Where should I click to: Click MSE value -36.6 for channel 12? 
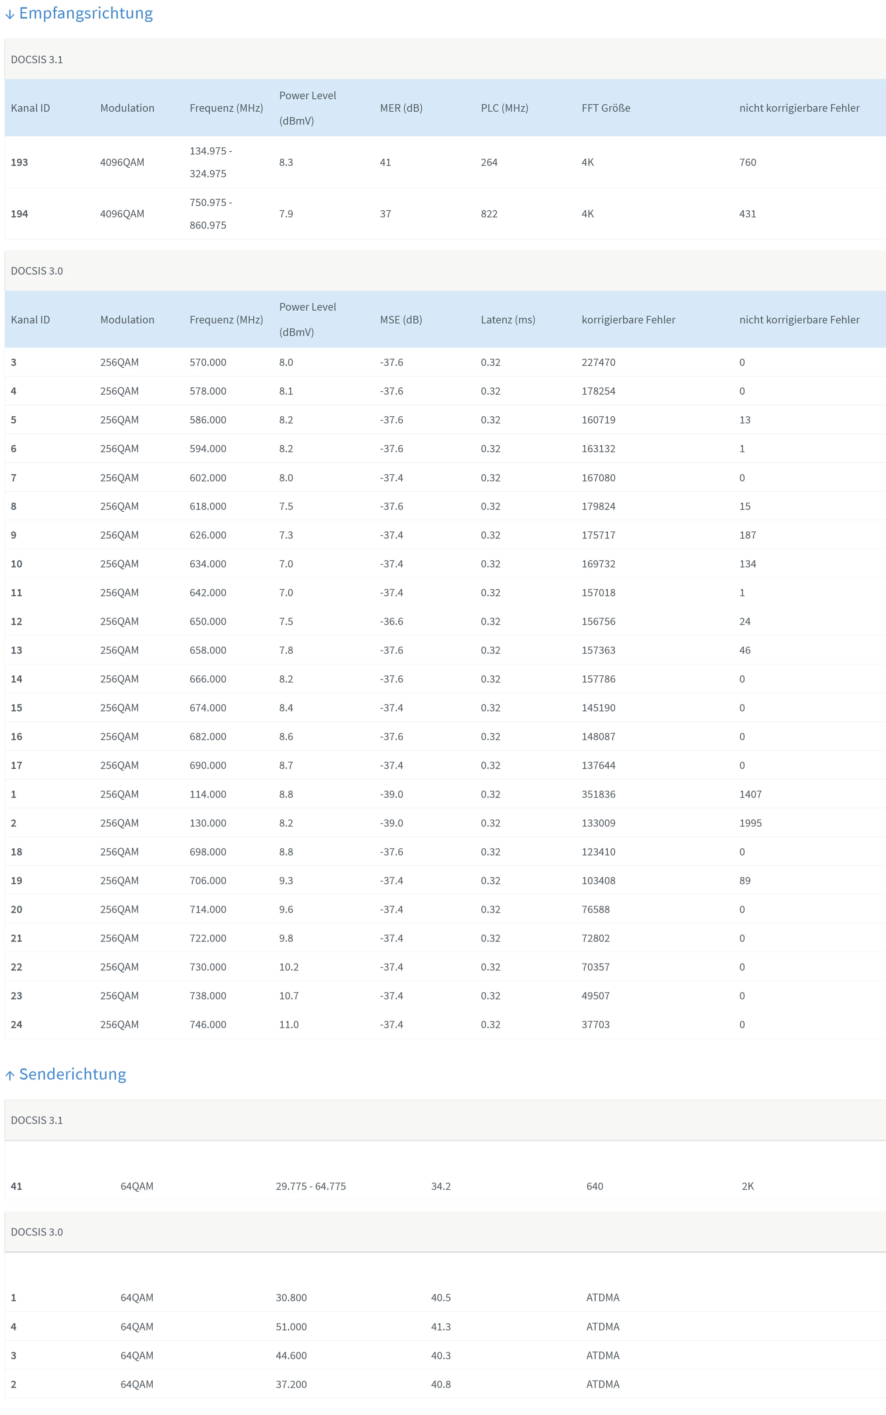point(391,622)
